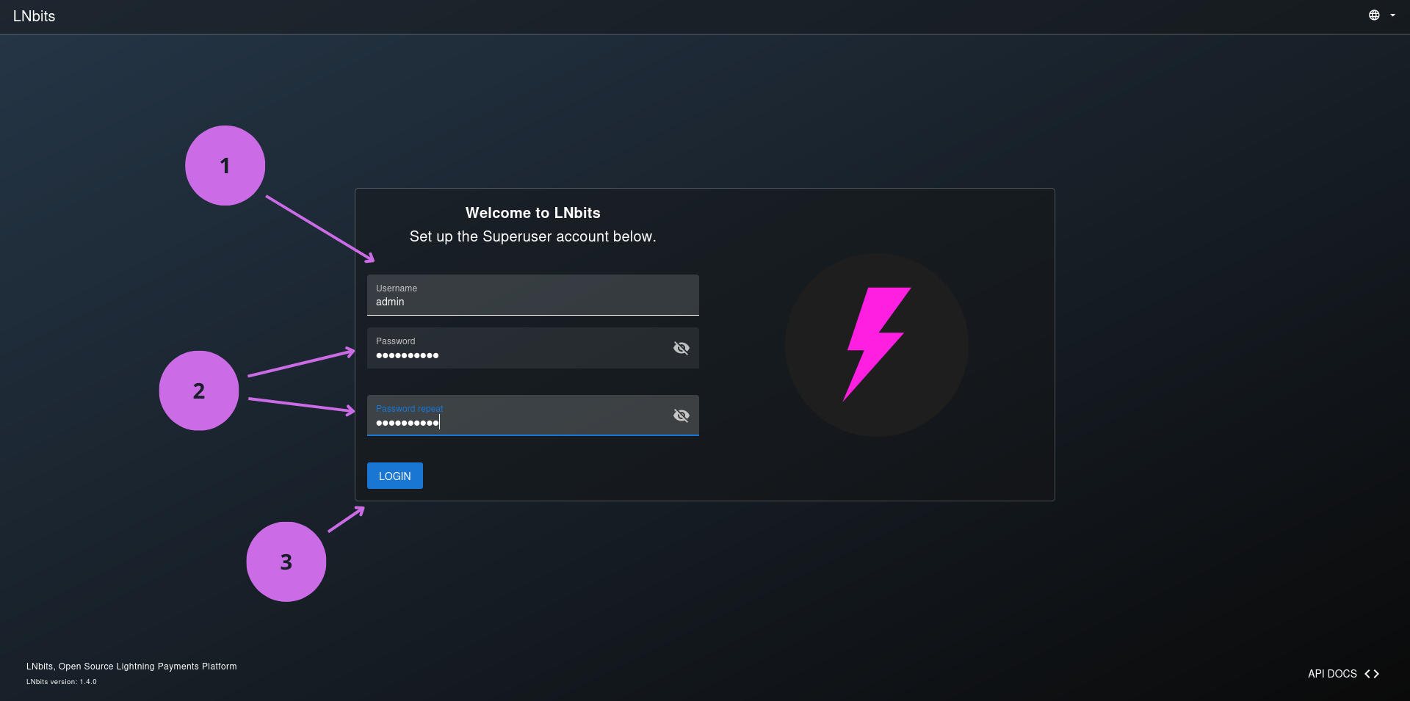Screen dimensions: 1410x701
Task: Open the language selector using the globe symbol
Action: [x=1374, y=15]
